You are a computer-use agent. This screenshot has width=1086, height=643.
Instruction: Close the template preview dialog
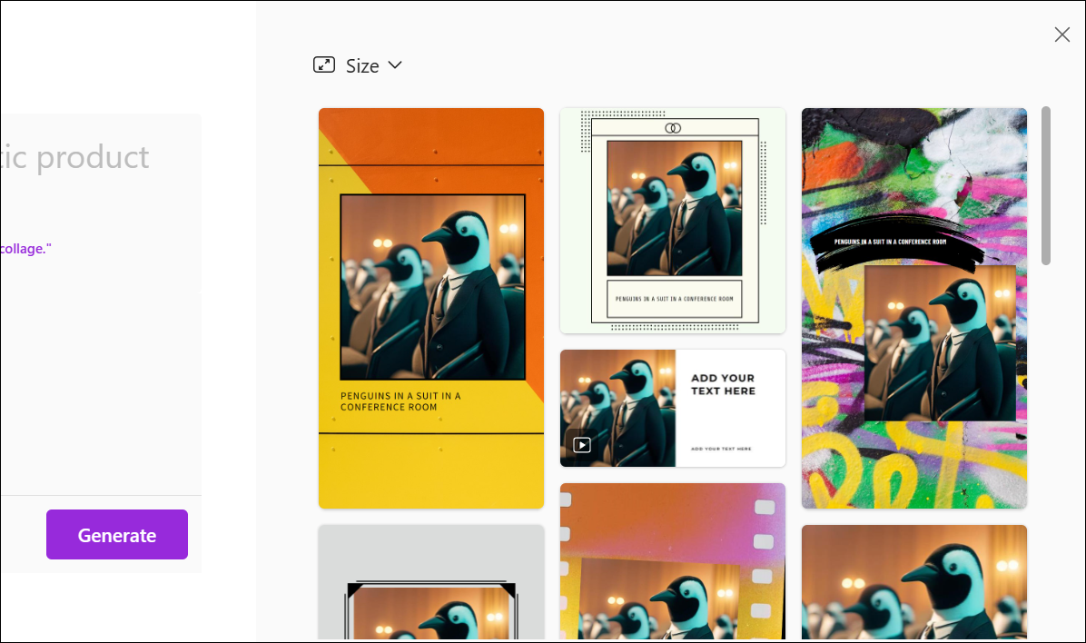pyautogui.click(x=1061, y=34)
